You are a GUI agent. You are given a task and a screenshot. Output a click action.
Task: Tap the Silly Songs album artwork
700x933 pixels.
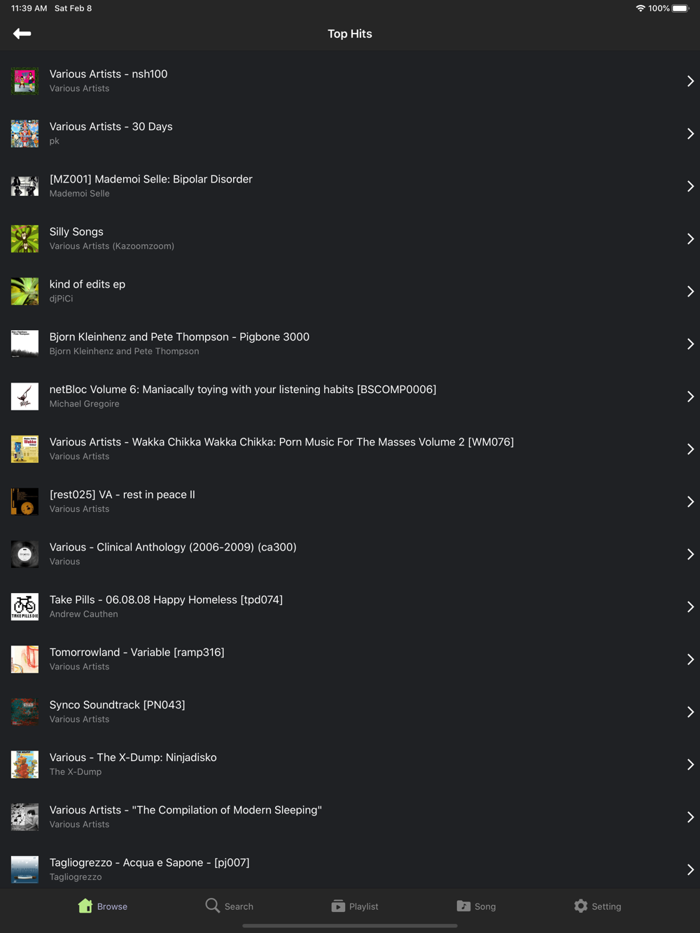pos(24,238)
